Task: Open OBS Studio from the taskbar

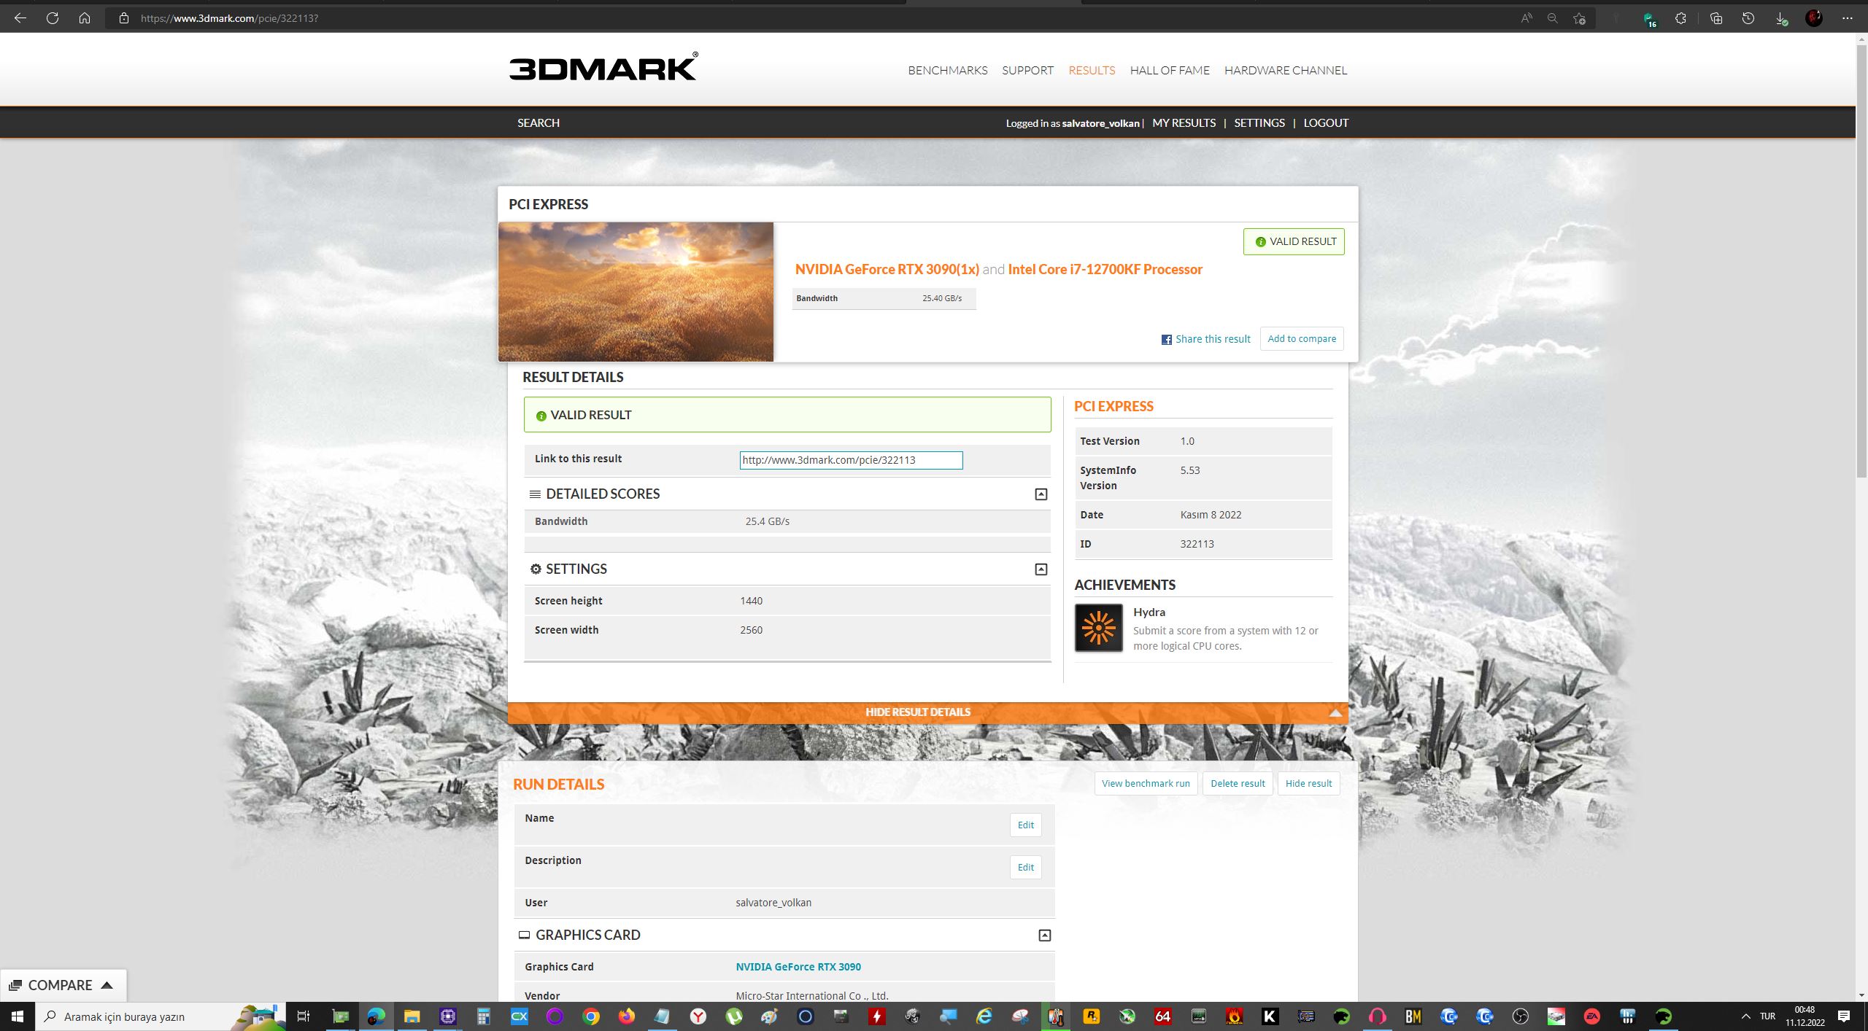Action: click(1521, 1016)
